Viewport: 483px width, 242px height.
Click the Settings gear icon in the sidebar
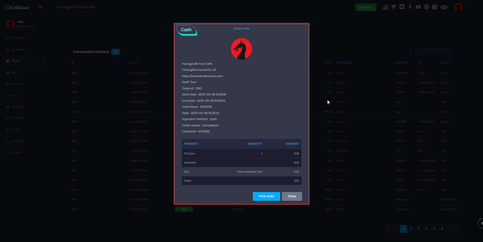8,107
